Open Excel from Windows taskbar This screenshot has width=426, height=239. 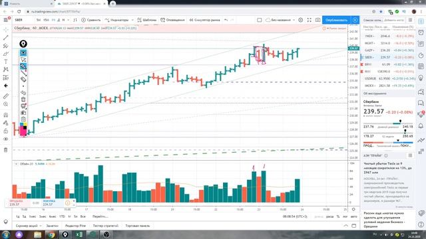coord(79,234)
